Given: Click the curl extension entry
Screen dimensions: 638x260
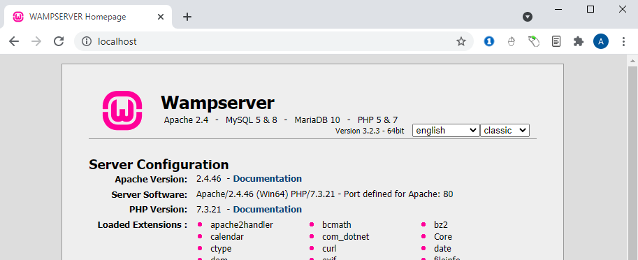Looking at the screenshot, I should tap(329, 248).
